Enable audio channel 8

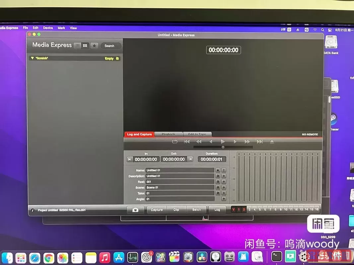(x=275, y=210)
